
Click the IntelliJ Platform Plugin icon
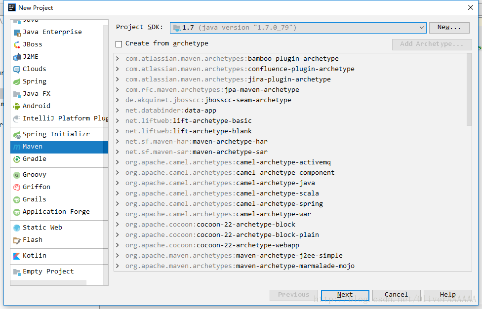click(17, 118)
